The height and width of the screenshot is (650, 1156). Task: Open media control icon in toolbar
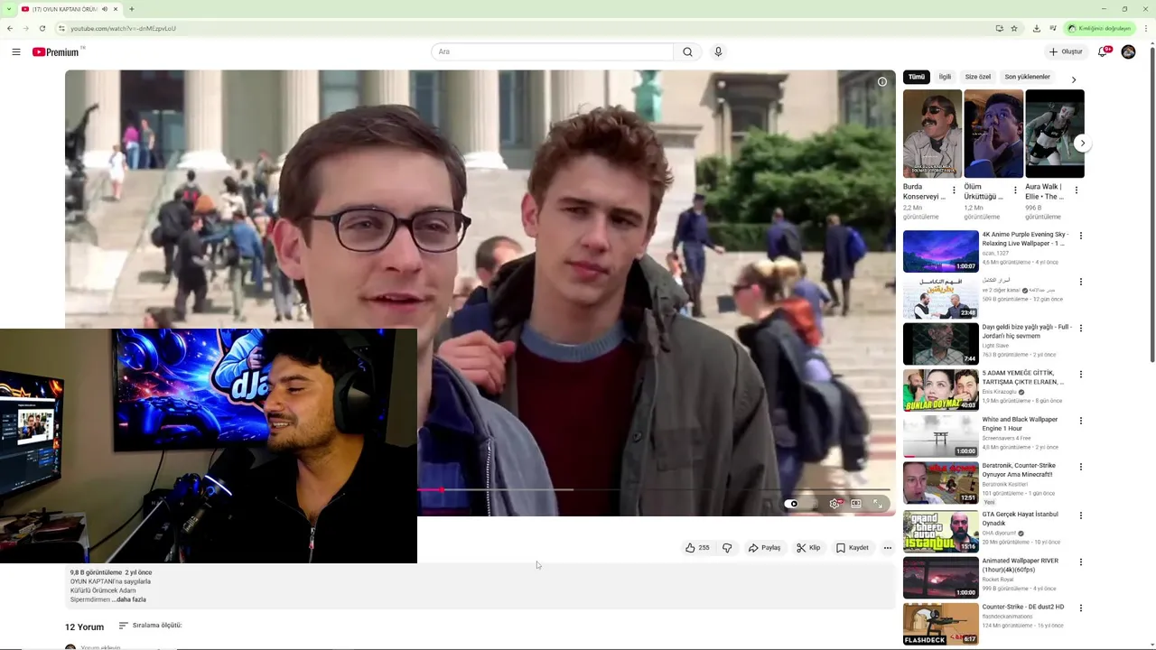pyautogui.click(x=1053, y=28)
